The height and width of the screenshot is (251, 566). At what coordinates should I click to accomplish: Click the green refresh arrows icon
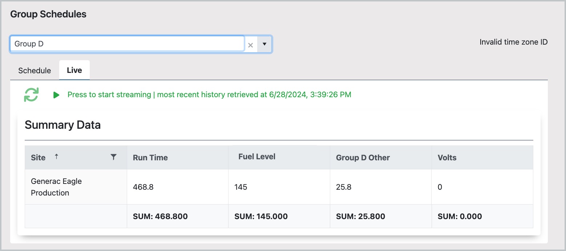click(x=31, y=95)
